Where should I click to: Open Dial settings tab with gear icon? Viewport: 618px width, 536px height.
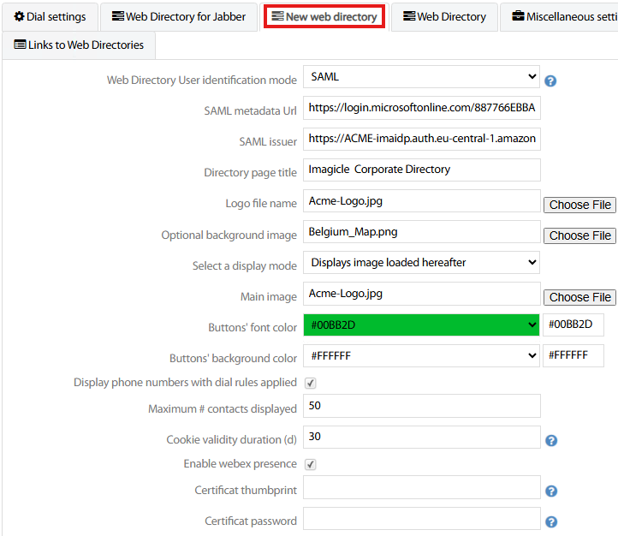(x=50, y=17)
